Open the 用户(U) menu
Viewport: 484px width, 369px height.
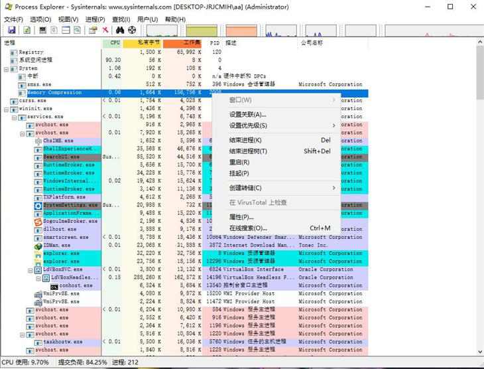(148, 19)
